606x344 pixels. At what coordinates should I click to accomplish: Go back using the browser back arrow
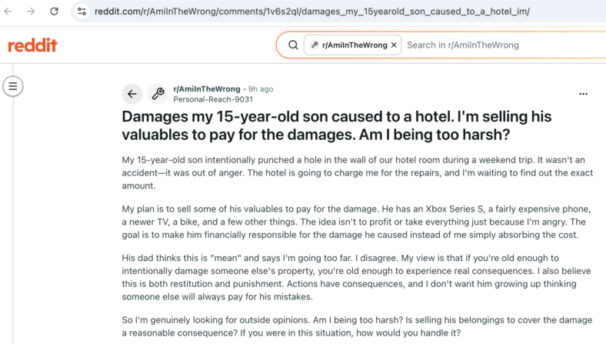coord(8,12)
